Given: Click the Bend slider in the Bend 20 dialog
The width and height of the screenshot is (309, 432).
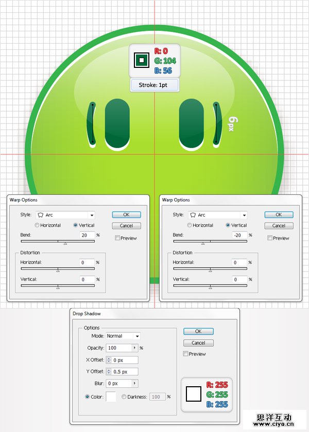Looking at the screenshot, I should tap(58, 241).
